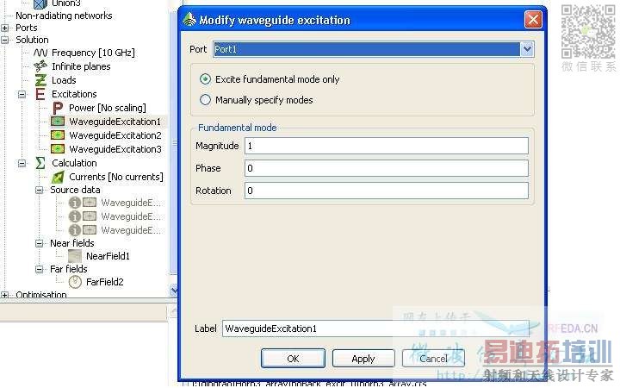
Task: Collapse the Solution tree node
Action: pos(5,40)
